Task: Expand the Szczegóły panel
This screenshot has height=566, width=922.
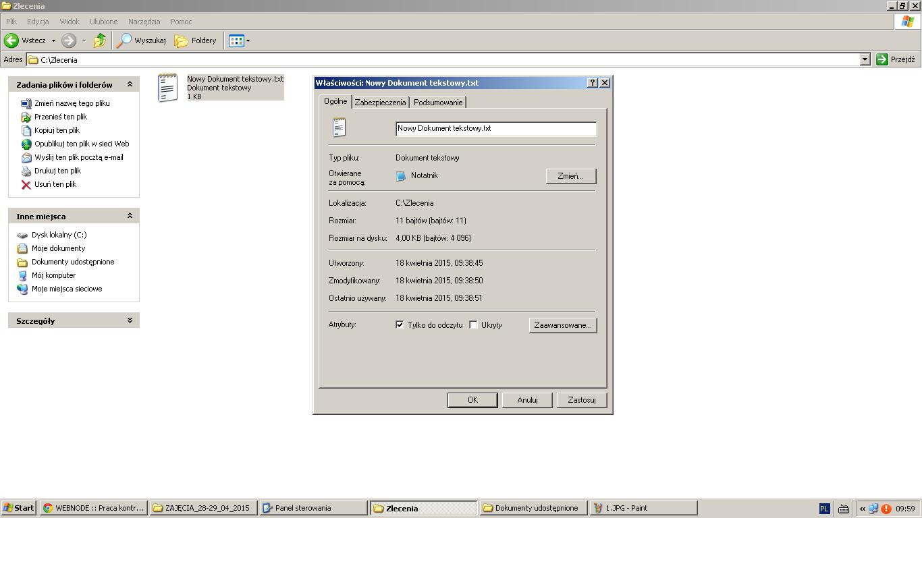Action: [x=130, y=320]
